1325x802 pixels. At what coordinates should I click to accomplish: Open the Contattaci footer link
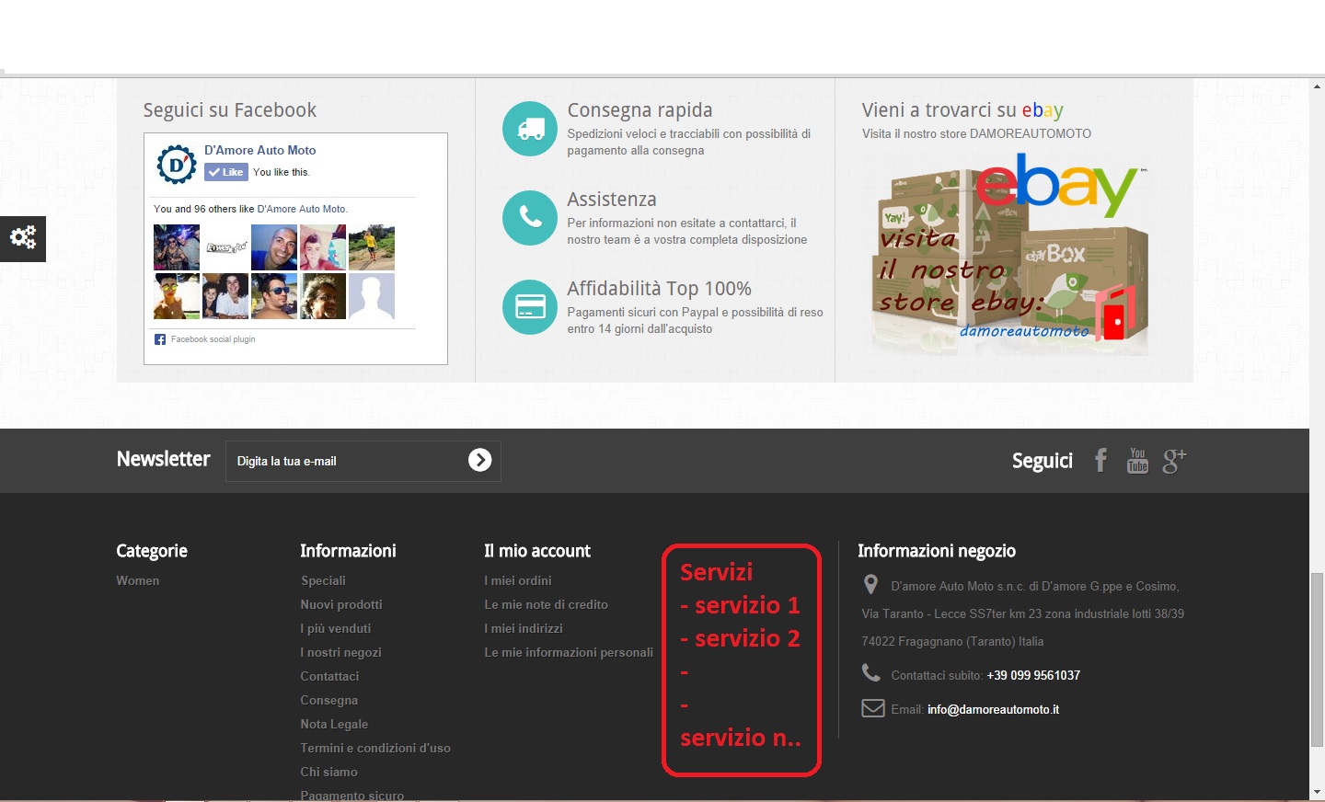click(329, 676)
